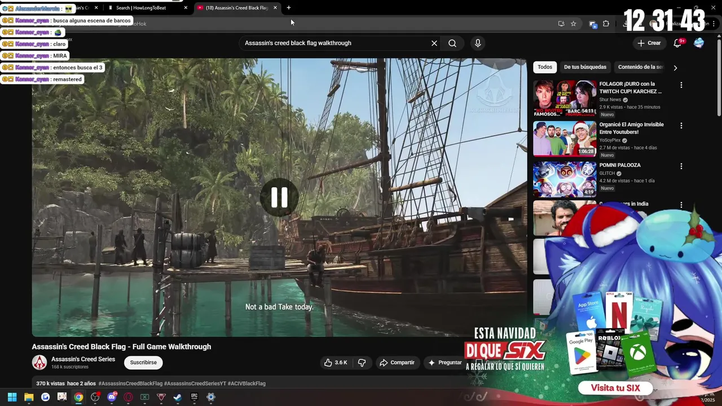Click the #AssassinsCreedSeriesYT hashtag

195,383
